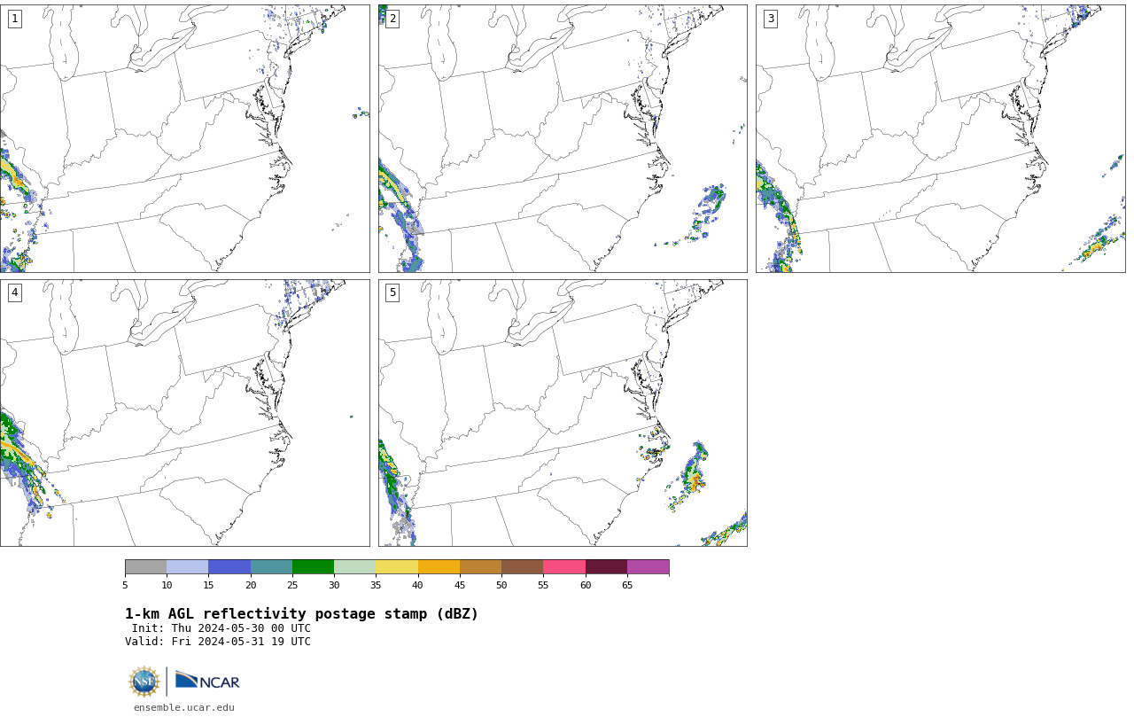Click the colorbar tick label 35
1134x717 pixels.
click(x=376, y=585)
